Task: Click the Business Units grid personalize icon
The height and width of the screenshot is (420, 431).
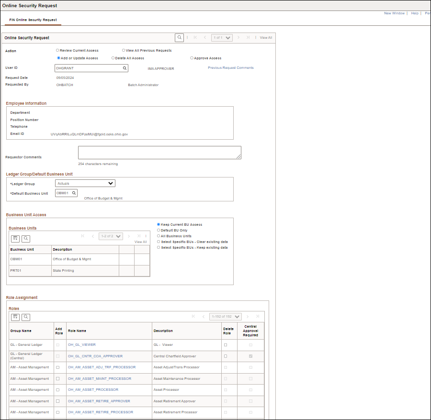Action: (x=15, y=238)
